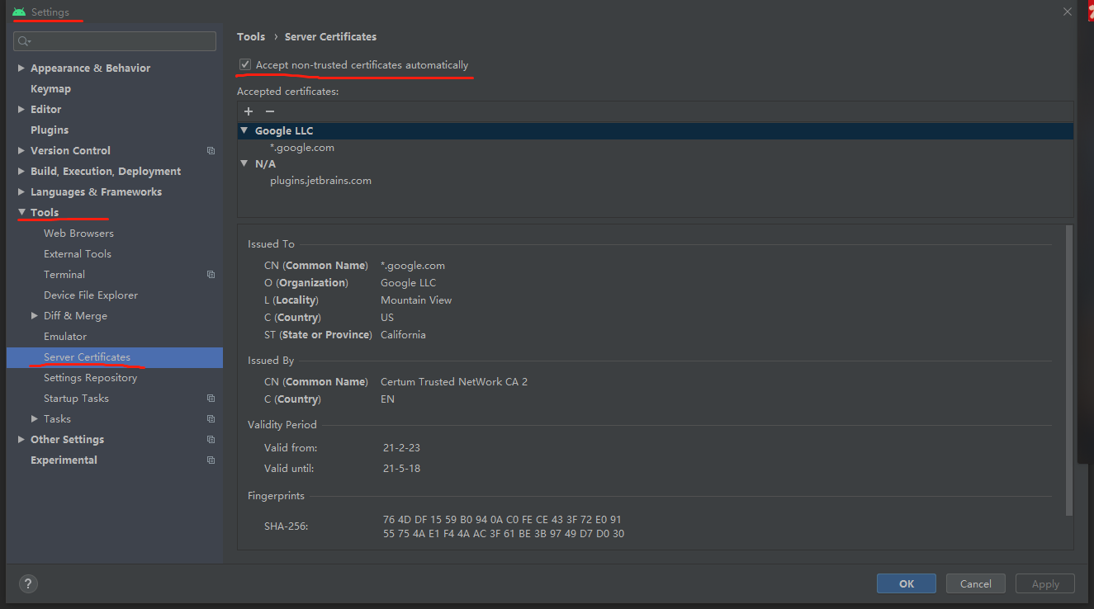Click the Organization value Google LLC

tap(408, 283)
